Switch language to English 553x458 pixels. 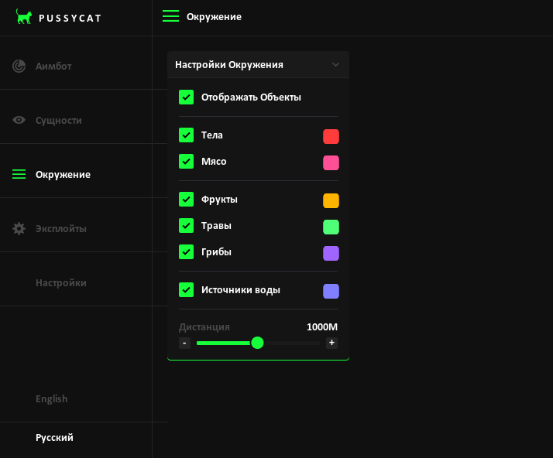coord(52,398)
